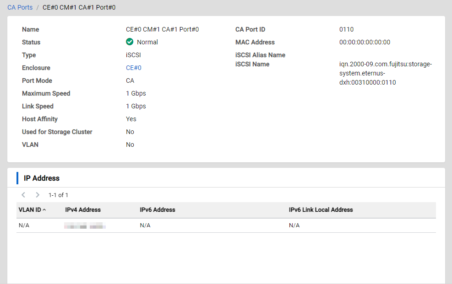Click the 1-1 of 1 pagination text
This screenshot has width=452, height=284.
[58, 195]
